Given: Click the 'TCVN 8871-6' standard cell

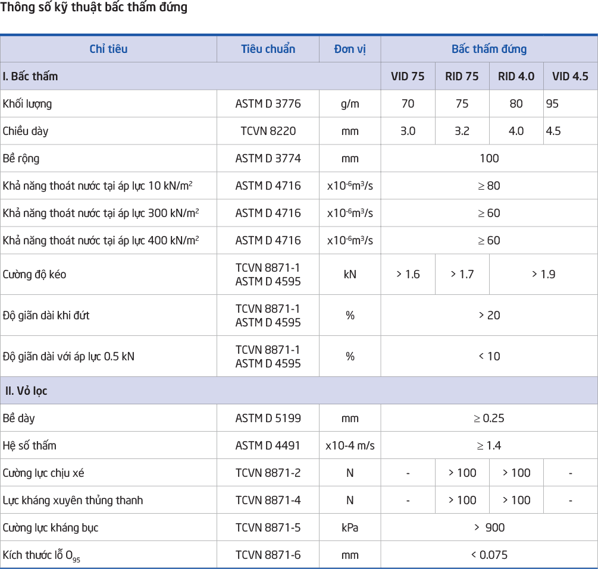Looking at the screenshot, I should [x=268, y=555].
